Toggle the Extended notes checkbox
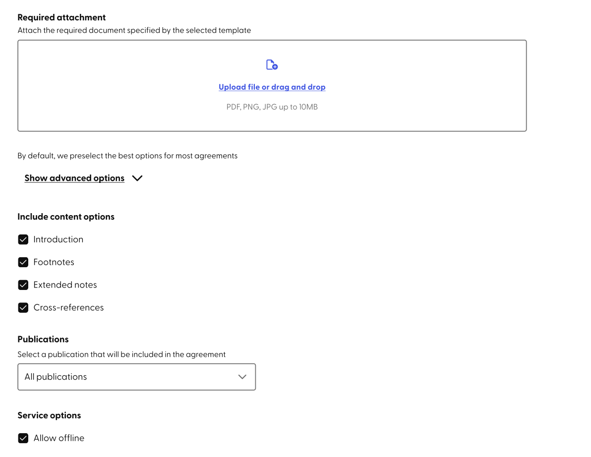Screen dimensions: 591x457 click(23, 285)
